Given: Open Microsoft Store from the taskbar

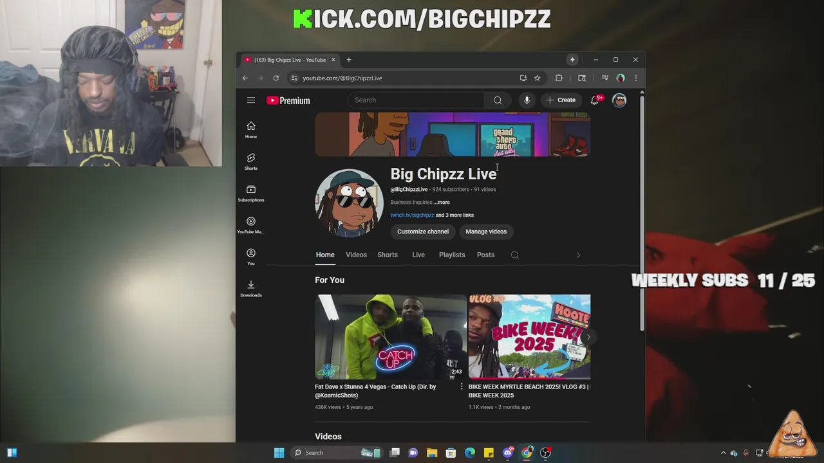Looking at the screenshot, I should tap(451, 453).
